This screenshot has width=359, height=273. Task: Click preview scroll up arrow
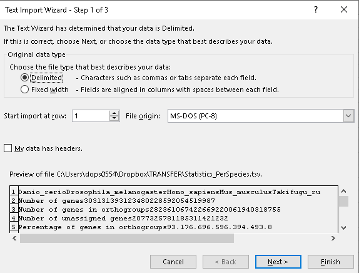(343, 191)
